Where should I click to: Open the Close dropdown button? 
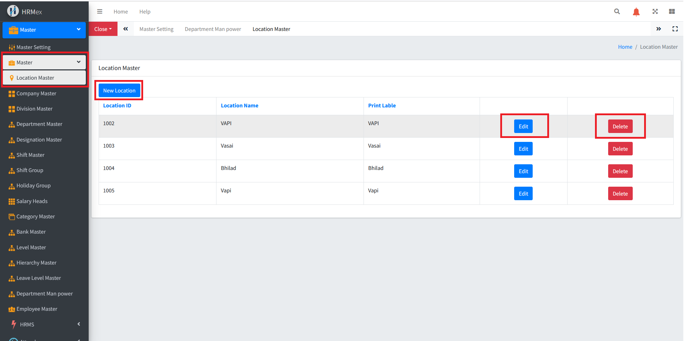pyautogui.click(x=103, y=29)
